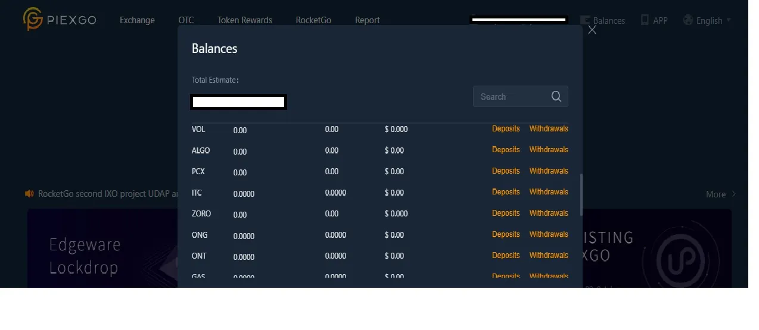This screenshot has width=759, height=330.
Task: Click the Total Estimate label
Action: click(x=215, y=80)
